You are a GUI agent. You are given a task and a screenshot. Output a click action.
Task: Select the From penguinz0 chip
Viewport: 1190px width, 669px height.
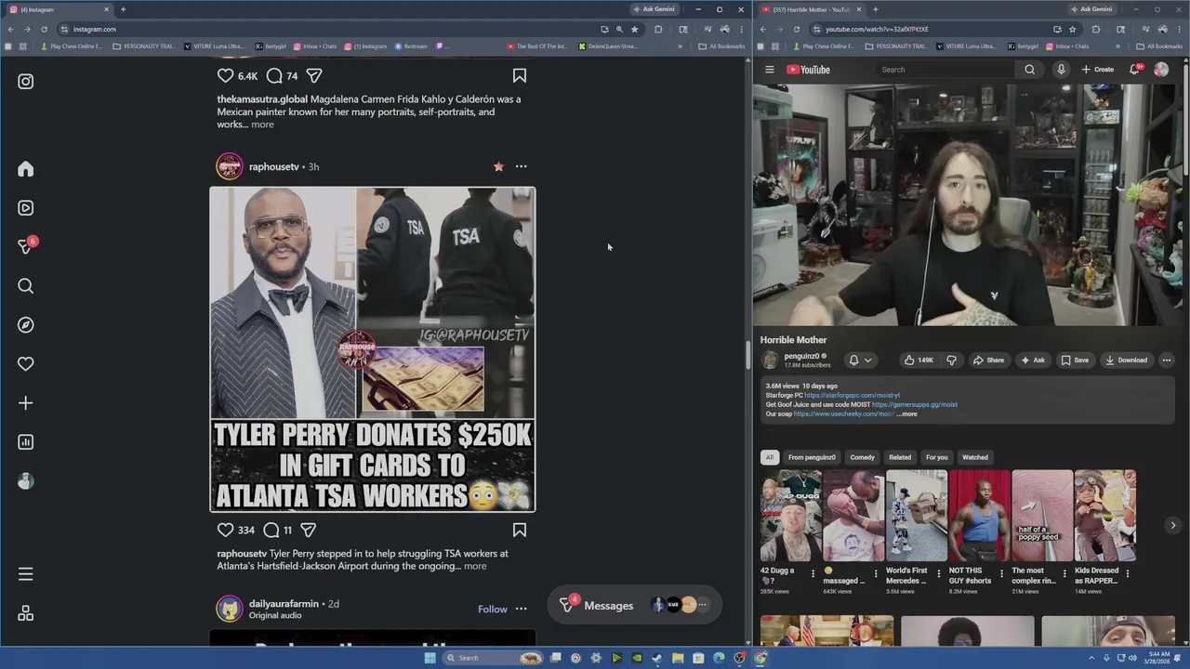click(x=812, y=457)
